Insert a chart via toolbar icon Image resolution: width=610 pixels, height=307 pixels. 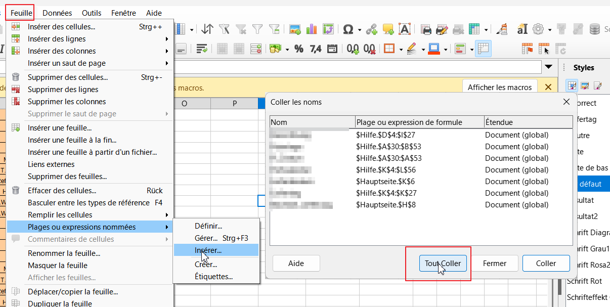[x=312, y=29]
